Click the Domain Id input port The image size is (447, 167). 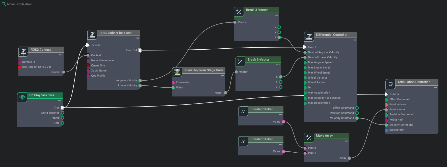20,62
